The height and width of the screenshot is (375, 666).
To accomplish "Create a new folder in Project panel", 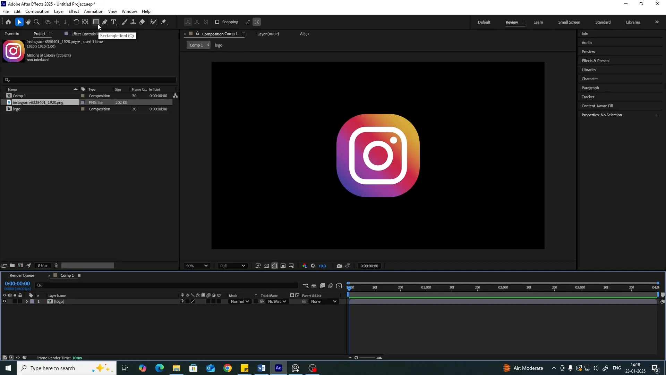I will point(12,266).
